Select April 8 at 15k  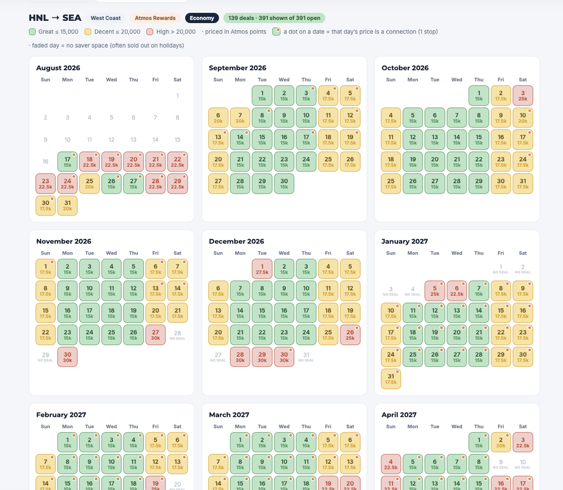(x=479, y=464)
